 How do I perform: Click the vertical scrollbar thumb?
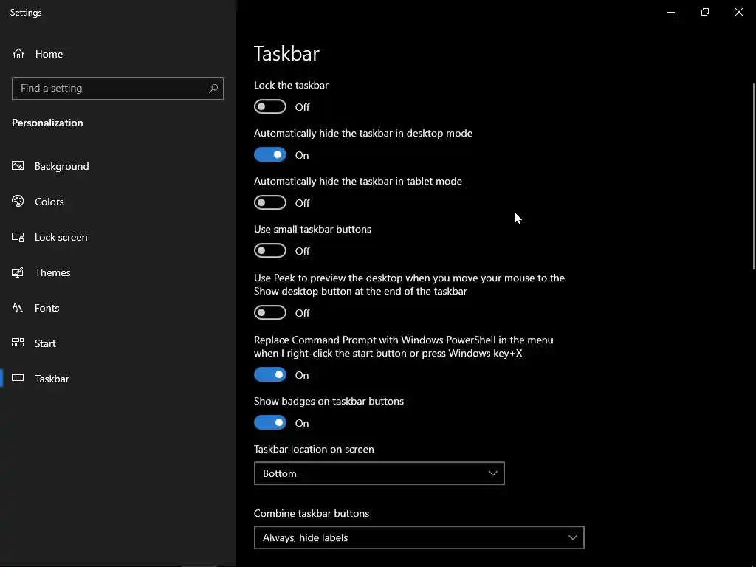tap(753, 177)
